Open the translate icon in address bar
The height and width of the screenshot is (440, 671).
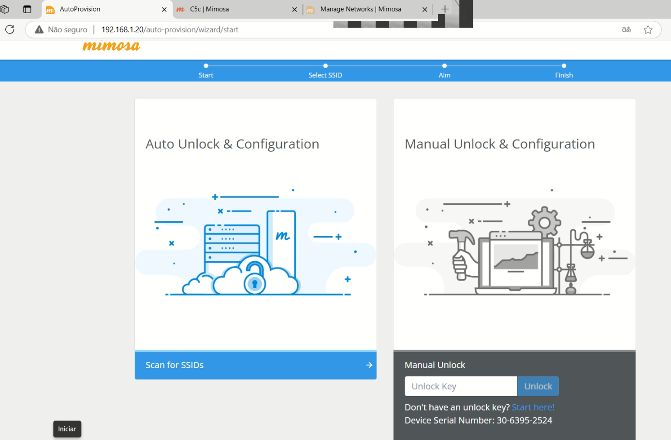coord(626,29)
